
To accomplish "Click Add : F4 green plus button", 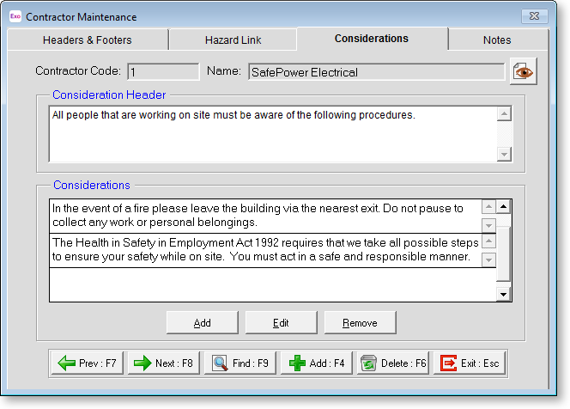I will point(316,363).
